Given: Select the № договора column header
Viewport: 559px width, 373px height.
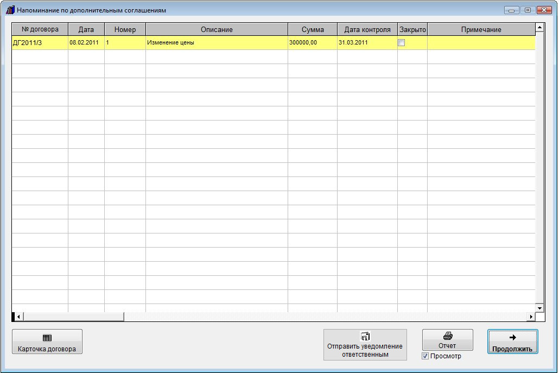Looking at the screenshot, I should (40, 29).
